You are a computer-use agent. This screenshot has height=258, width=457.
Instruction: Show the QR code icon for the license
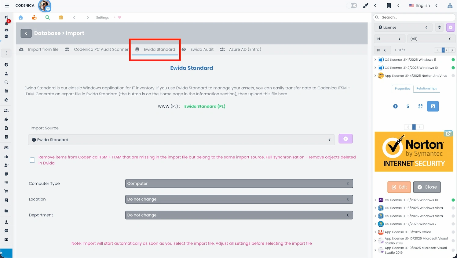[420, 106]
